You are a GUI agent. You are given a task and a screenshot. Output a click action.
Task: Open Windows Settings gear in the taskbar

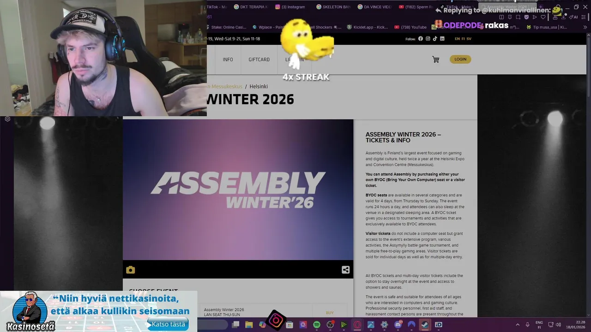384,325
